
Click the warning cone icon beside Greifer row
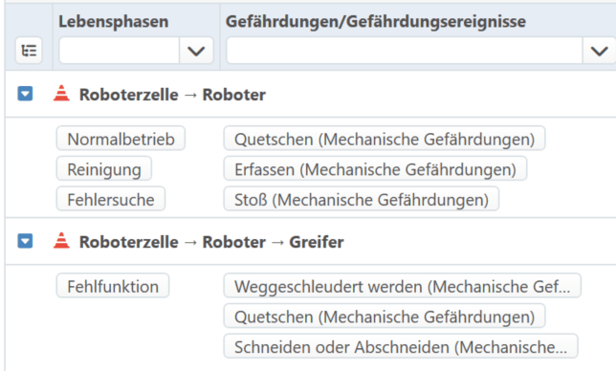tap(61, 241)
